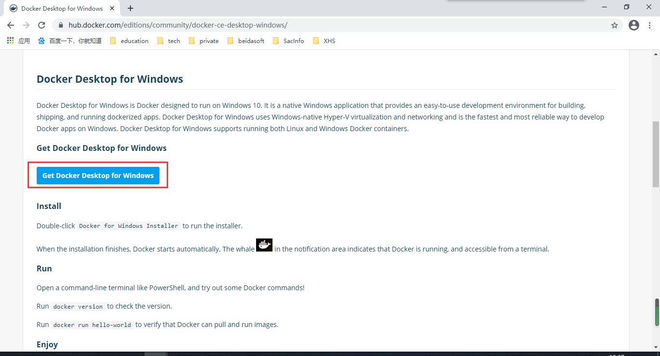
Task: Restore down the Chrome window
Action: point(627,7)
